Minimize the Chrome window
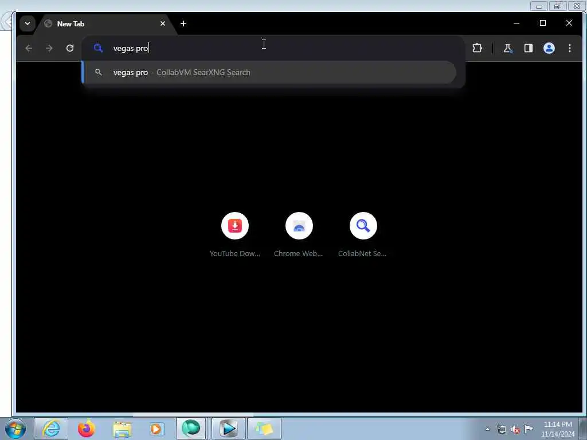 (516, 23)
